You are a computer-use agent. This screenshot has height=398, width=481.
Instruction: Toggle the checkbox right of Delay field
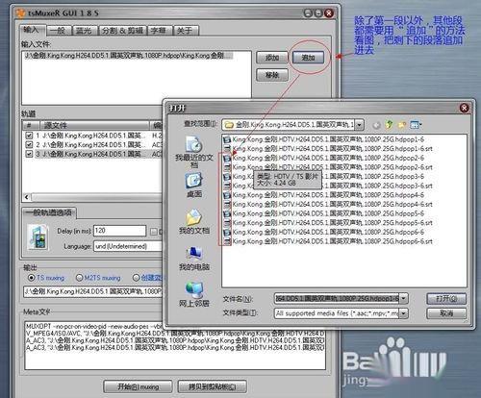coord(154,232)
